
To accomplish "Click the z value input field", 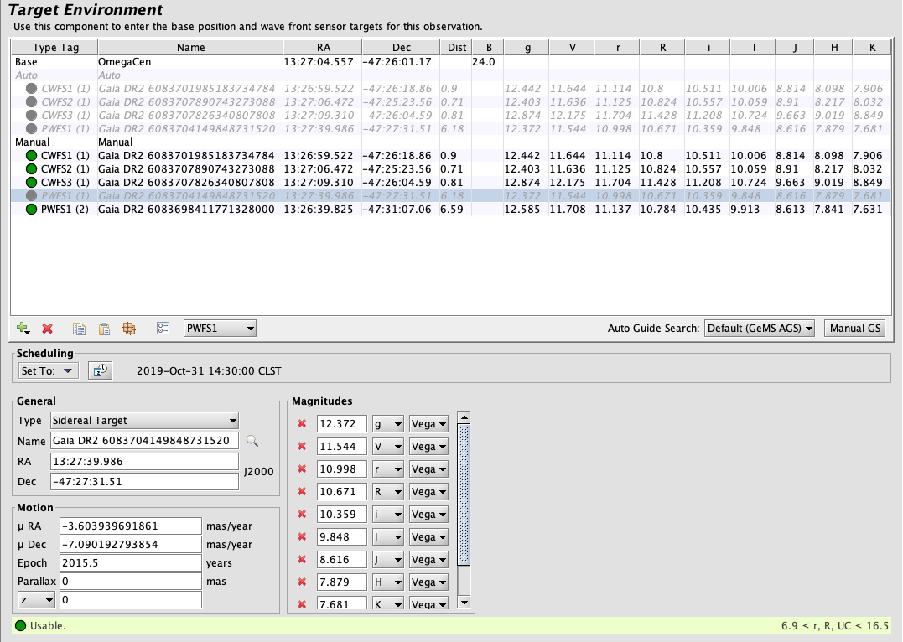I will (x=131, y=600).
